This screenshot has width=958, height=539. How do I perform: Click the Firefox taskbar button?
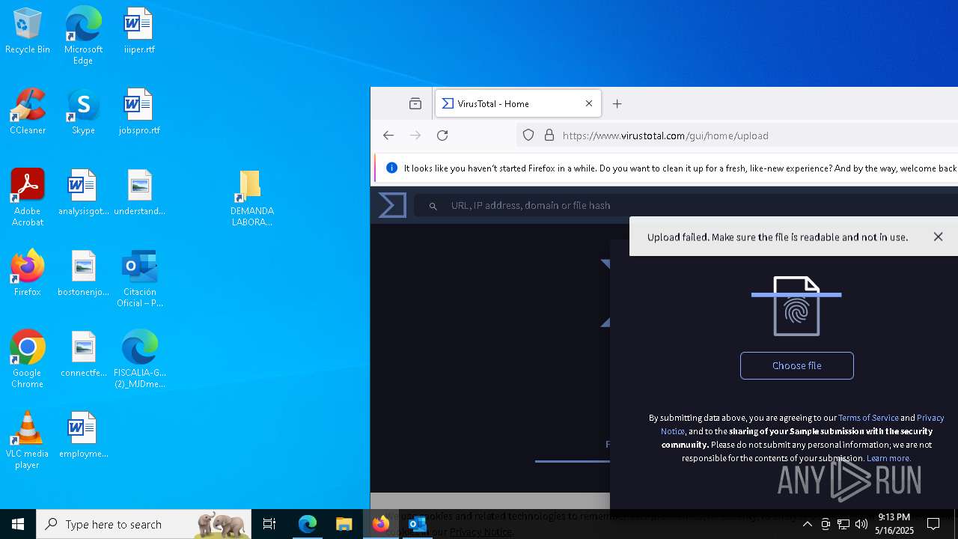pyautogui.click(x=380, y=524)
